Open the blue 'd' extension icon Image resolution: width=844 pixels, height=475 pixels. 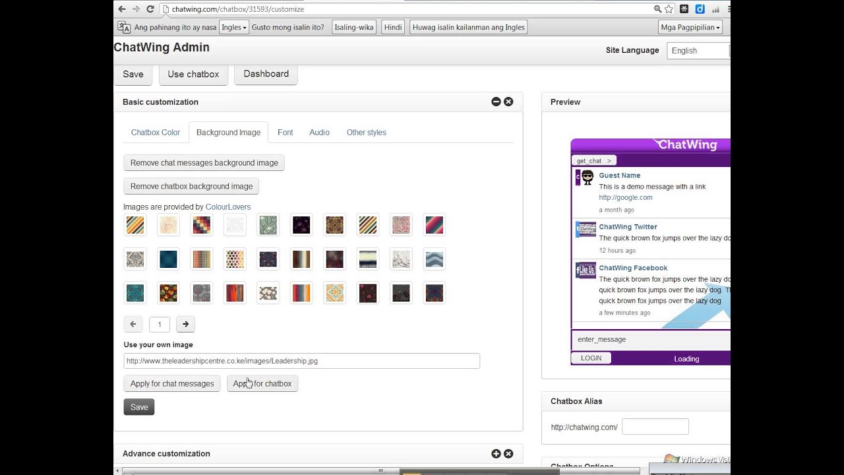[x=700, y=9]
